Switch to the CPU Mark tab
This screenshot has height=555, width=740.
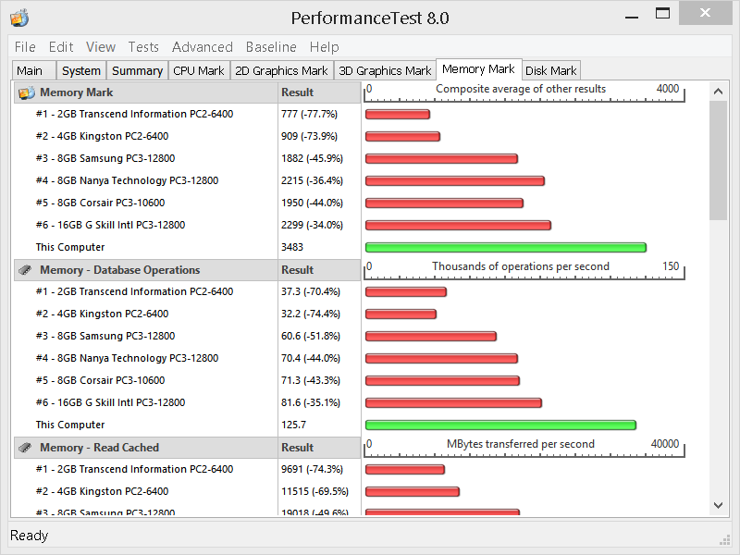coord(198,70)
